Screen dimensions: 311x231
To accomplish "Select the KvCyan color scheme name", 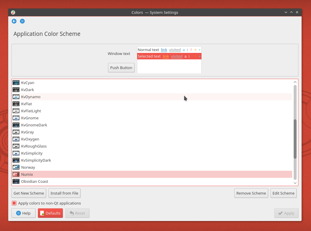I will tap(28, 83).
